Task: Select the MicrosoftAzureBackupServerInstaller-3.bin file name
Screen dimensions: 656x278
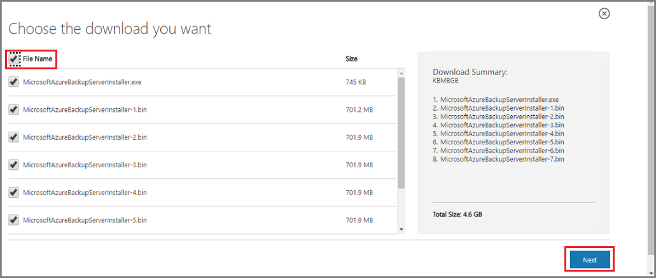Action: (x=85, y=165)
